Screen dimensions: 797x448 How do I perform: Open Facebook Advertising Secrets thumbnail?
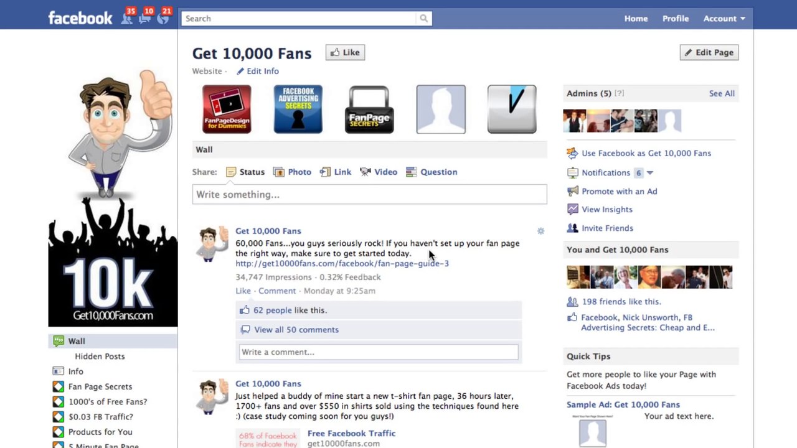298,110
